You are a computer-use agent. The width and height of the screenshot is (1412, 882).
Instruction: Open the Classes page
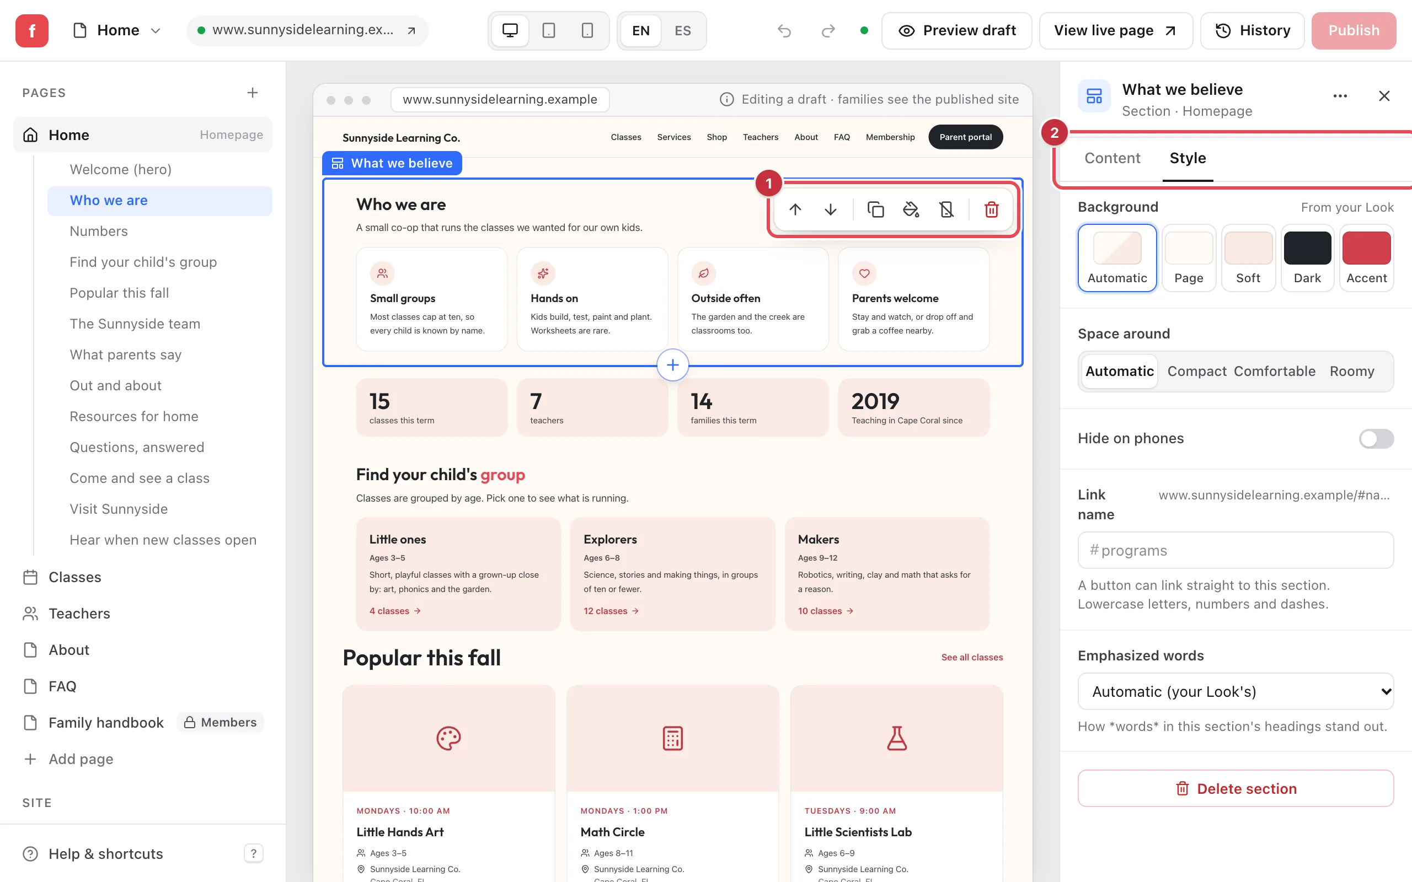142,577
